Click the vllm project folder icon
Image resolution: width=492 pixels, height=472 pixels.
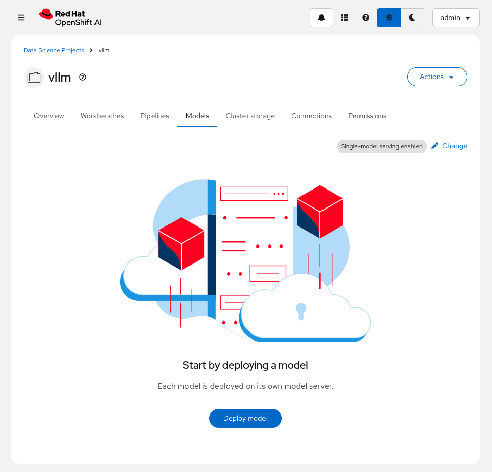point(34,77)
